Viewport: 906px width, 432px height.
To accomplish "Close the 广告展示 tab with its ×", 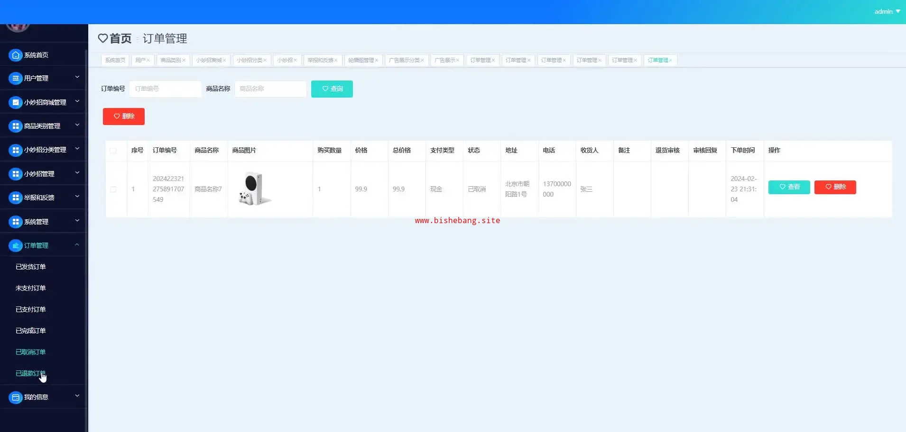I will pyautogui.click(x=458, y=60).
